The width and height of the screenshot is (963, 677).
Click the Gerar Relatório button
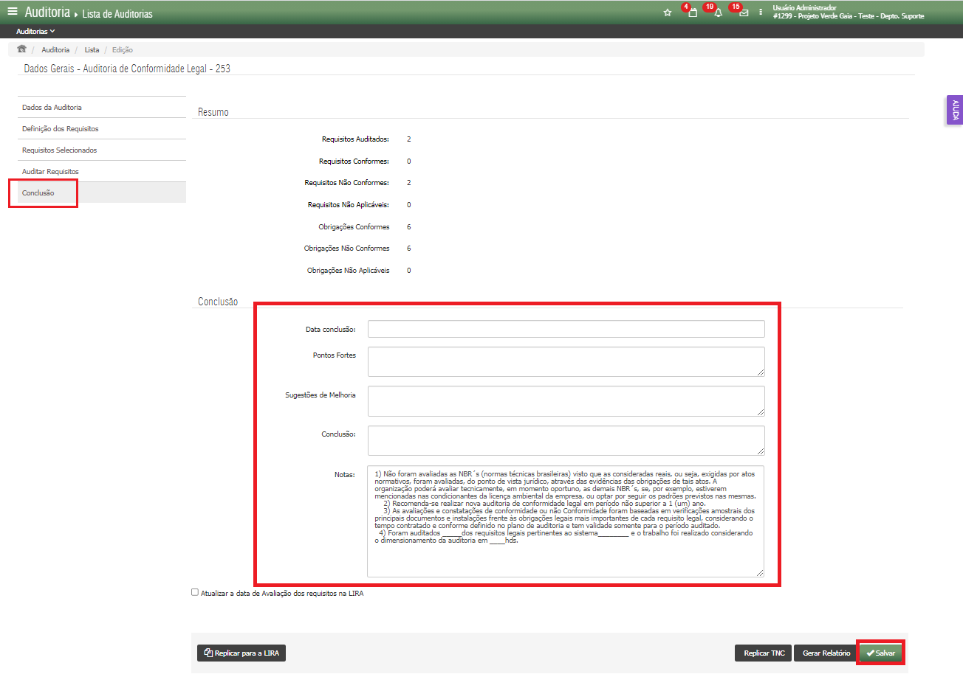(x=826, y=653)
